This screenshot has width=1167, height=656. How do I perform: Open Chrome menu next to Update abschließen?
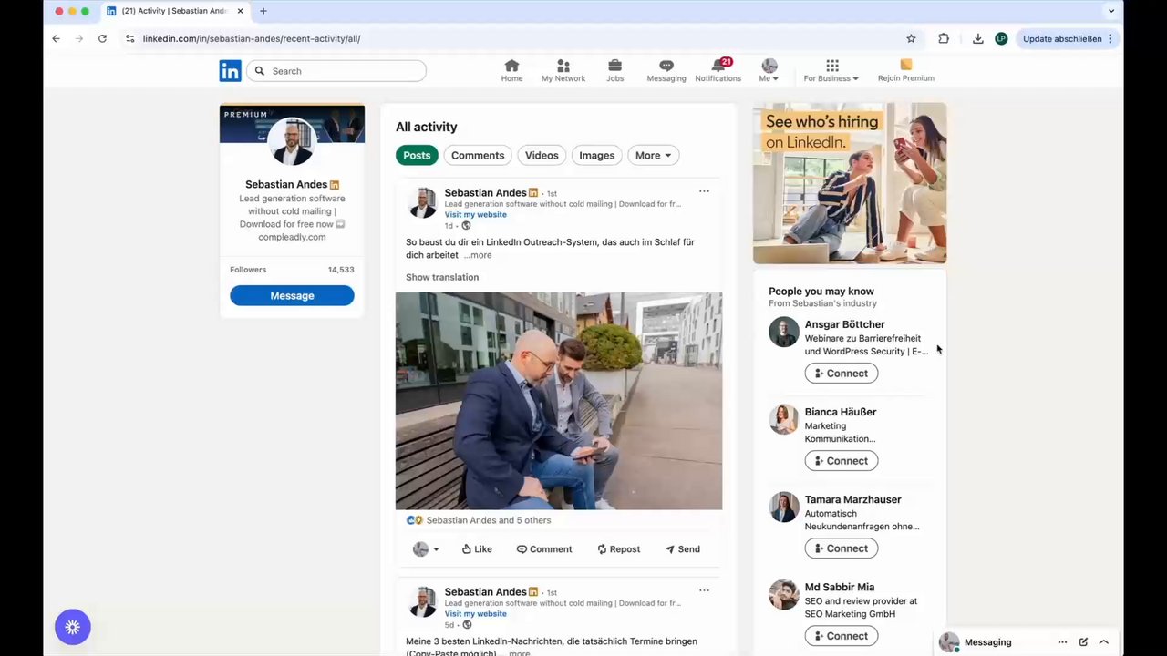(x=1110, y=38)
